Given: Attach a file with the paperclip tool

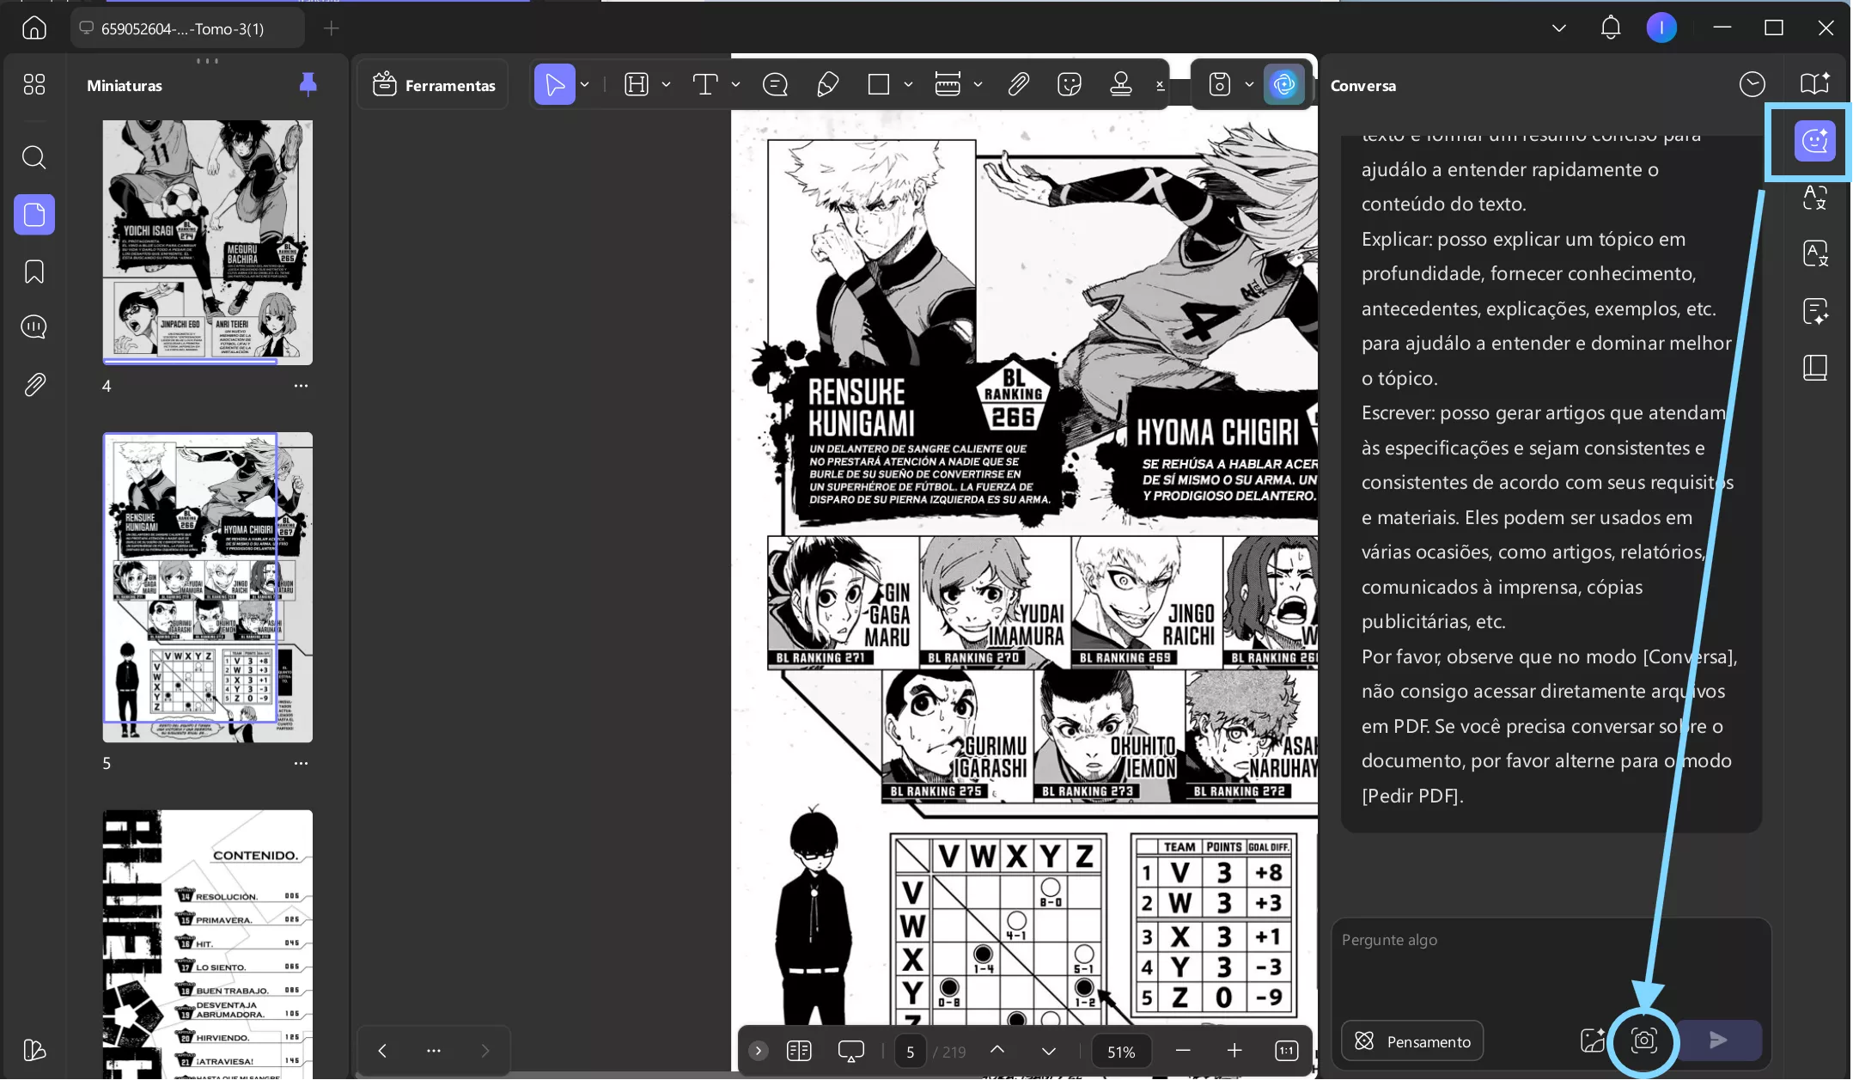Looking at the screenshot, I should [1018, 84].
